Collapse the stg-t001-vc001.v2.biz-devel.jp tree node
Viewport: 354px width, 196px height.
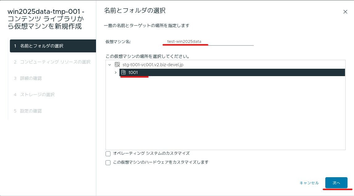[110, 65]
